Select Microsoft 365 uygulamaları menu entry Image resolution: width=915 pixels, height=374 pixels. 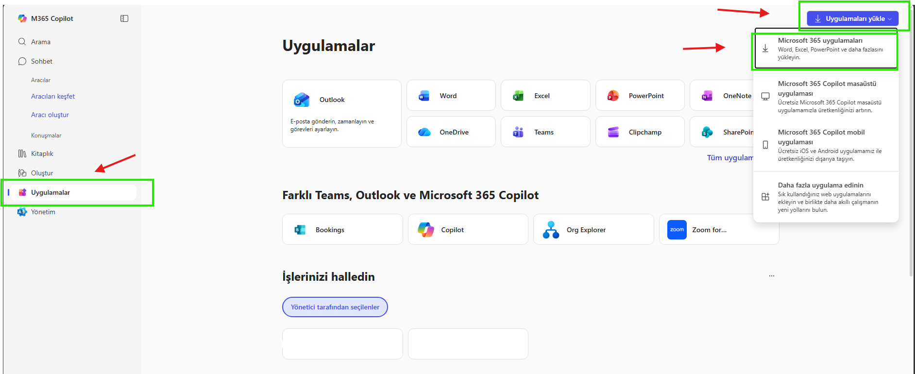(x=826, y=49)
